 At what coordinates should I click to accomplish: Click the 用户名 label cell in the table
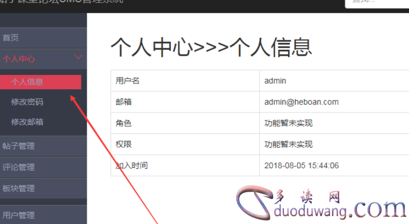tap(127, 81)
